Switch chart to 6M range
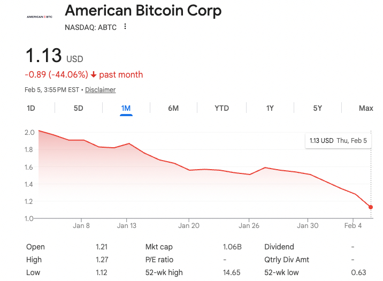Viewport: 383px width, 281px height. coord(173,108)
